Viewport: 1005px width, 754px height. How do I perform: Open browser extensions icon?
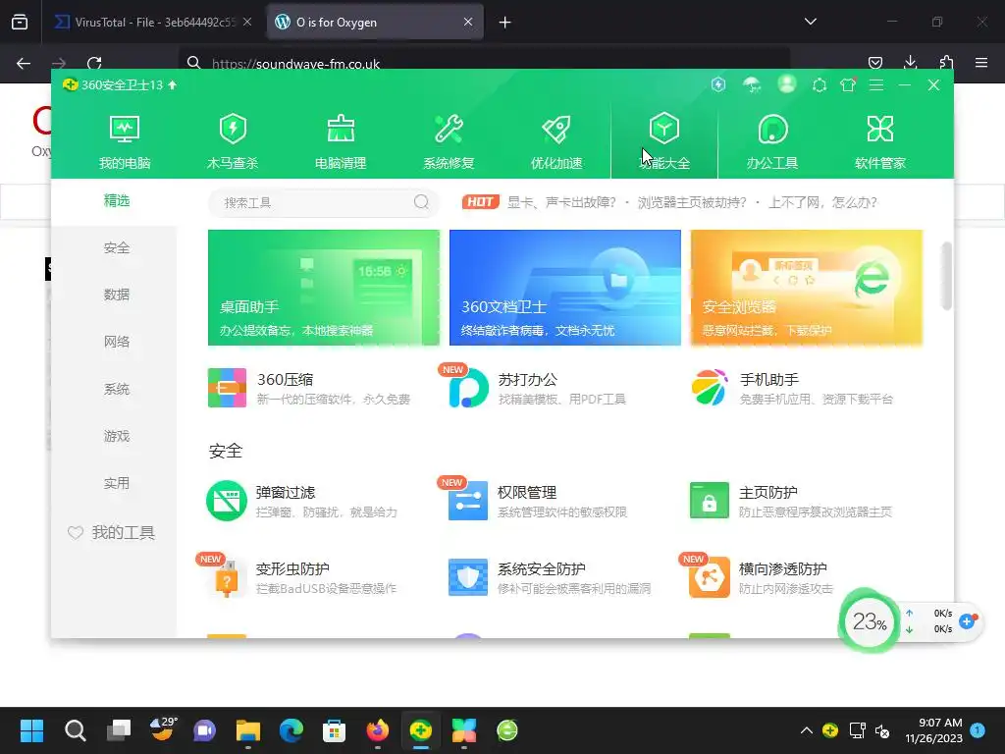[x=946, y=62]
